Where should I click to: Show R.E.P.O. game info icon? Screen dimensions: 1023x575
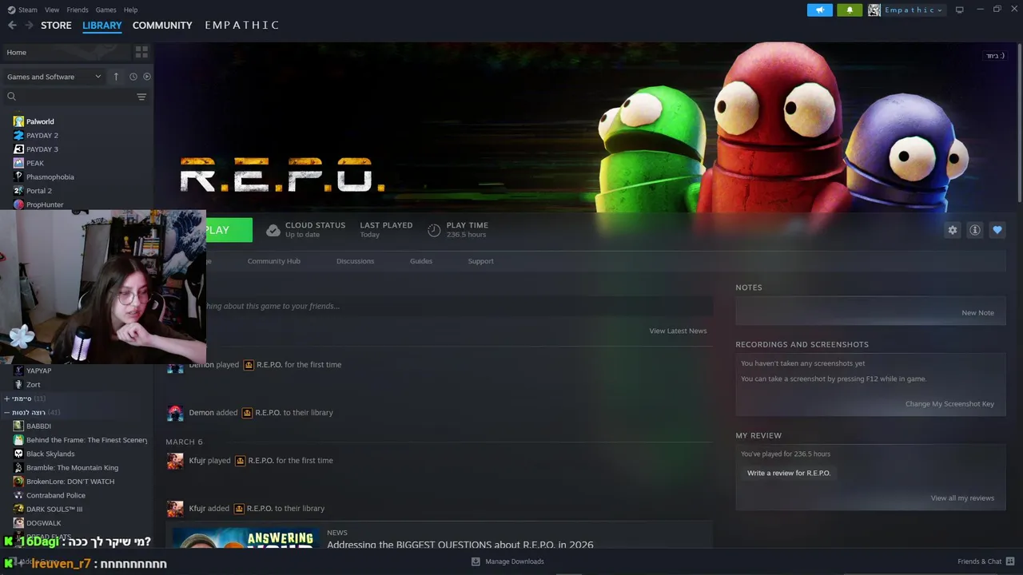(x=975, y=230)
